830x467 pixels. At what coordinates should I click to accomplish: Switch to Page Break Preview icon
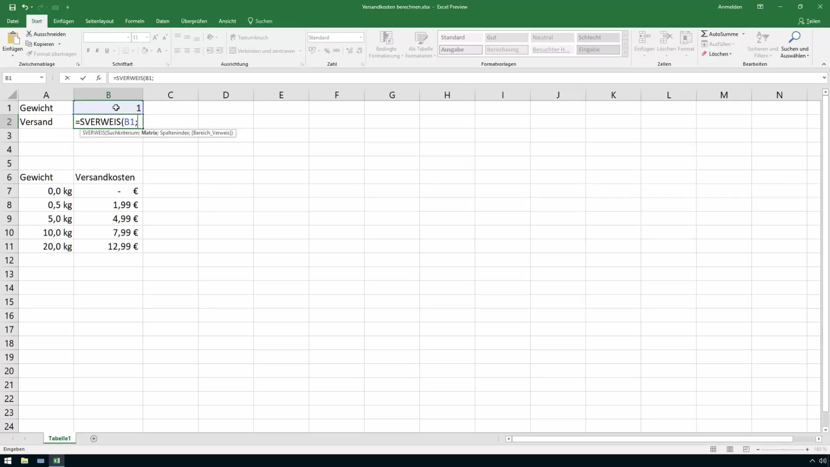pyautogui.click(x=746, y=449)
